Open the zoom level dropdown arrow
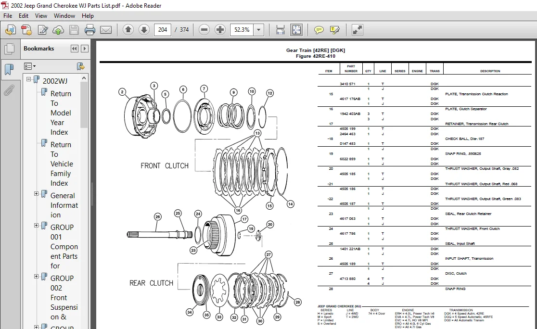The width and height of the screenshot is (537, 329). pos(259,30)
